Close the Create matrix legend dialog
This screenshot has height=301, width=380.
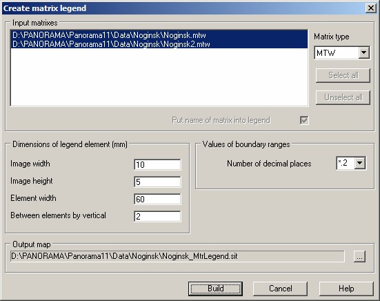[371, 8]
